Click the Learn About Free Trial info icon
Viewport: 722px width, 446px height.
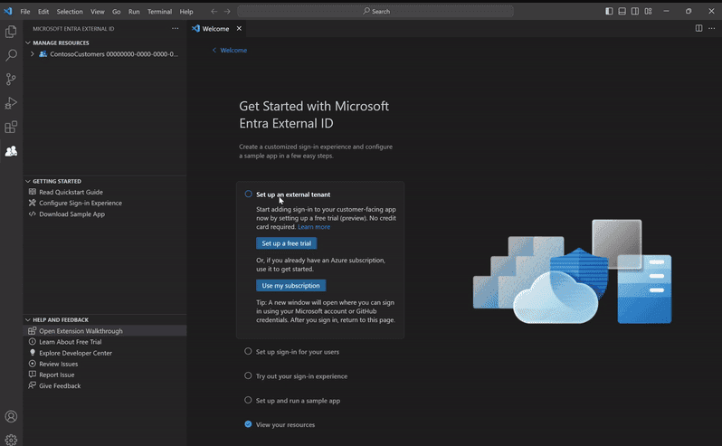33,342
